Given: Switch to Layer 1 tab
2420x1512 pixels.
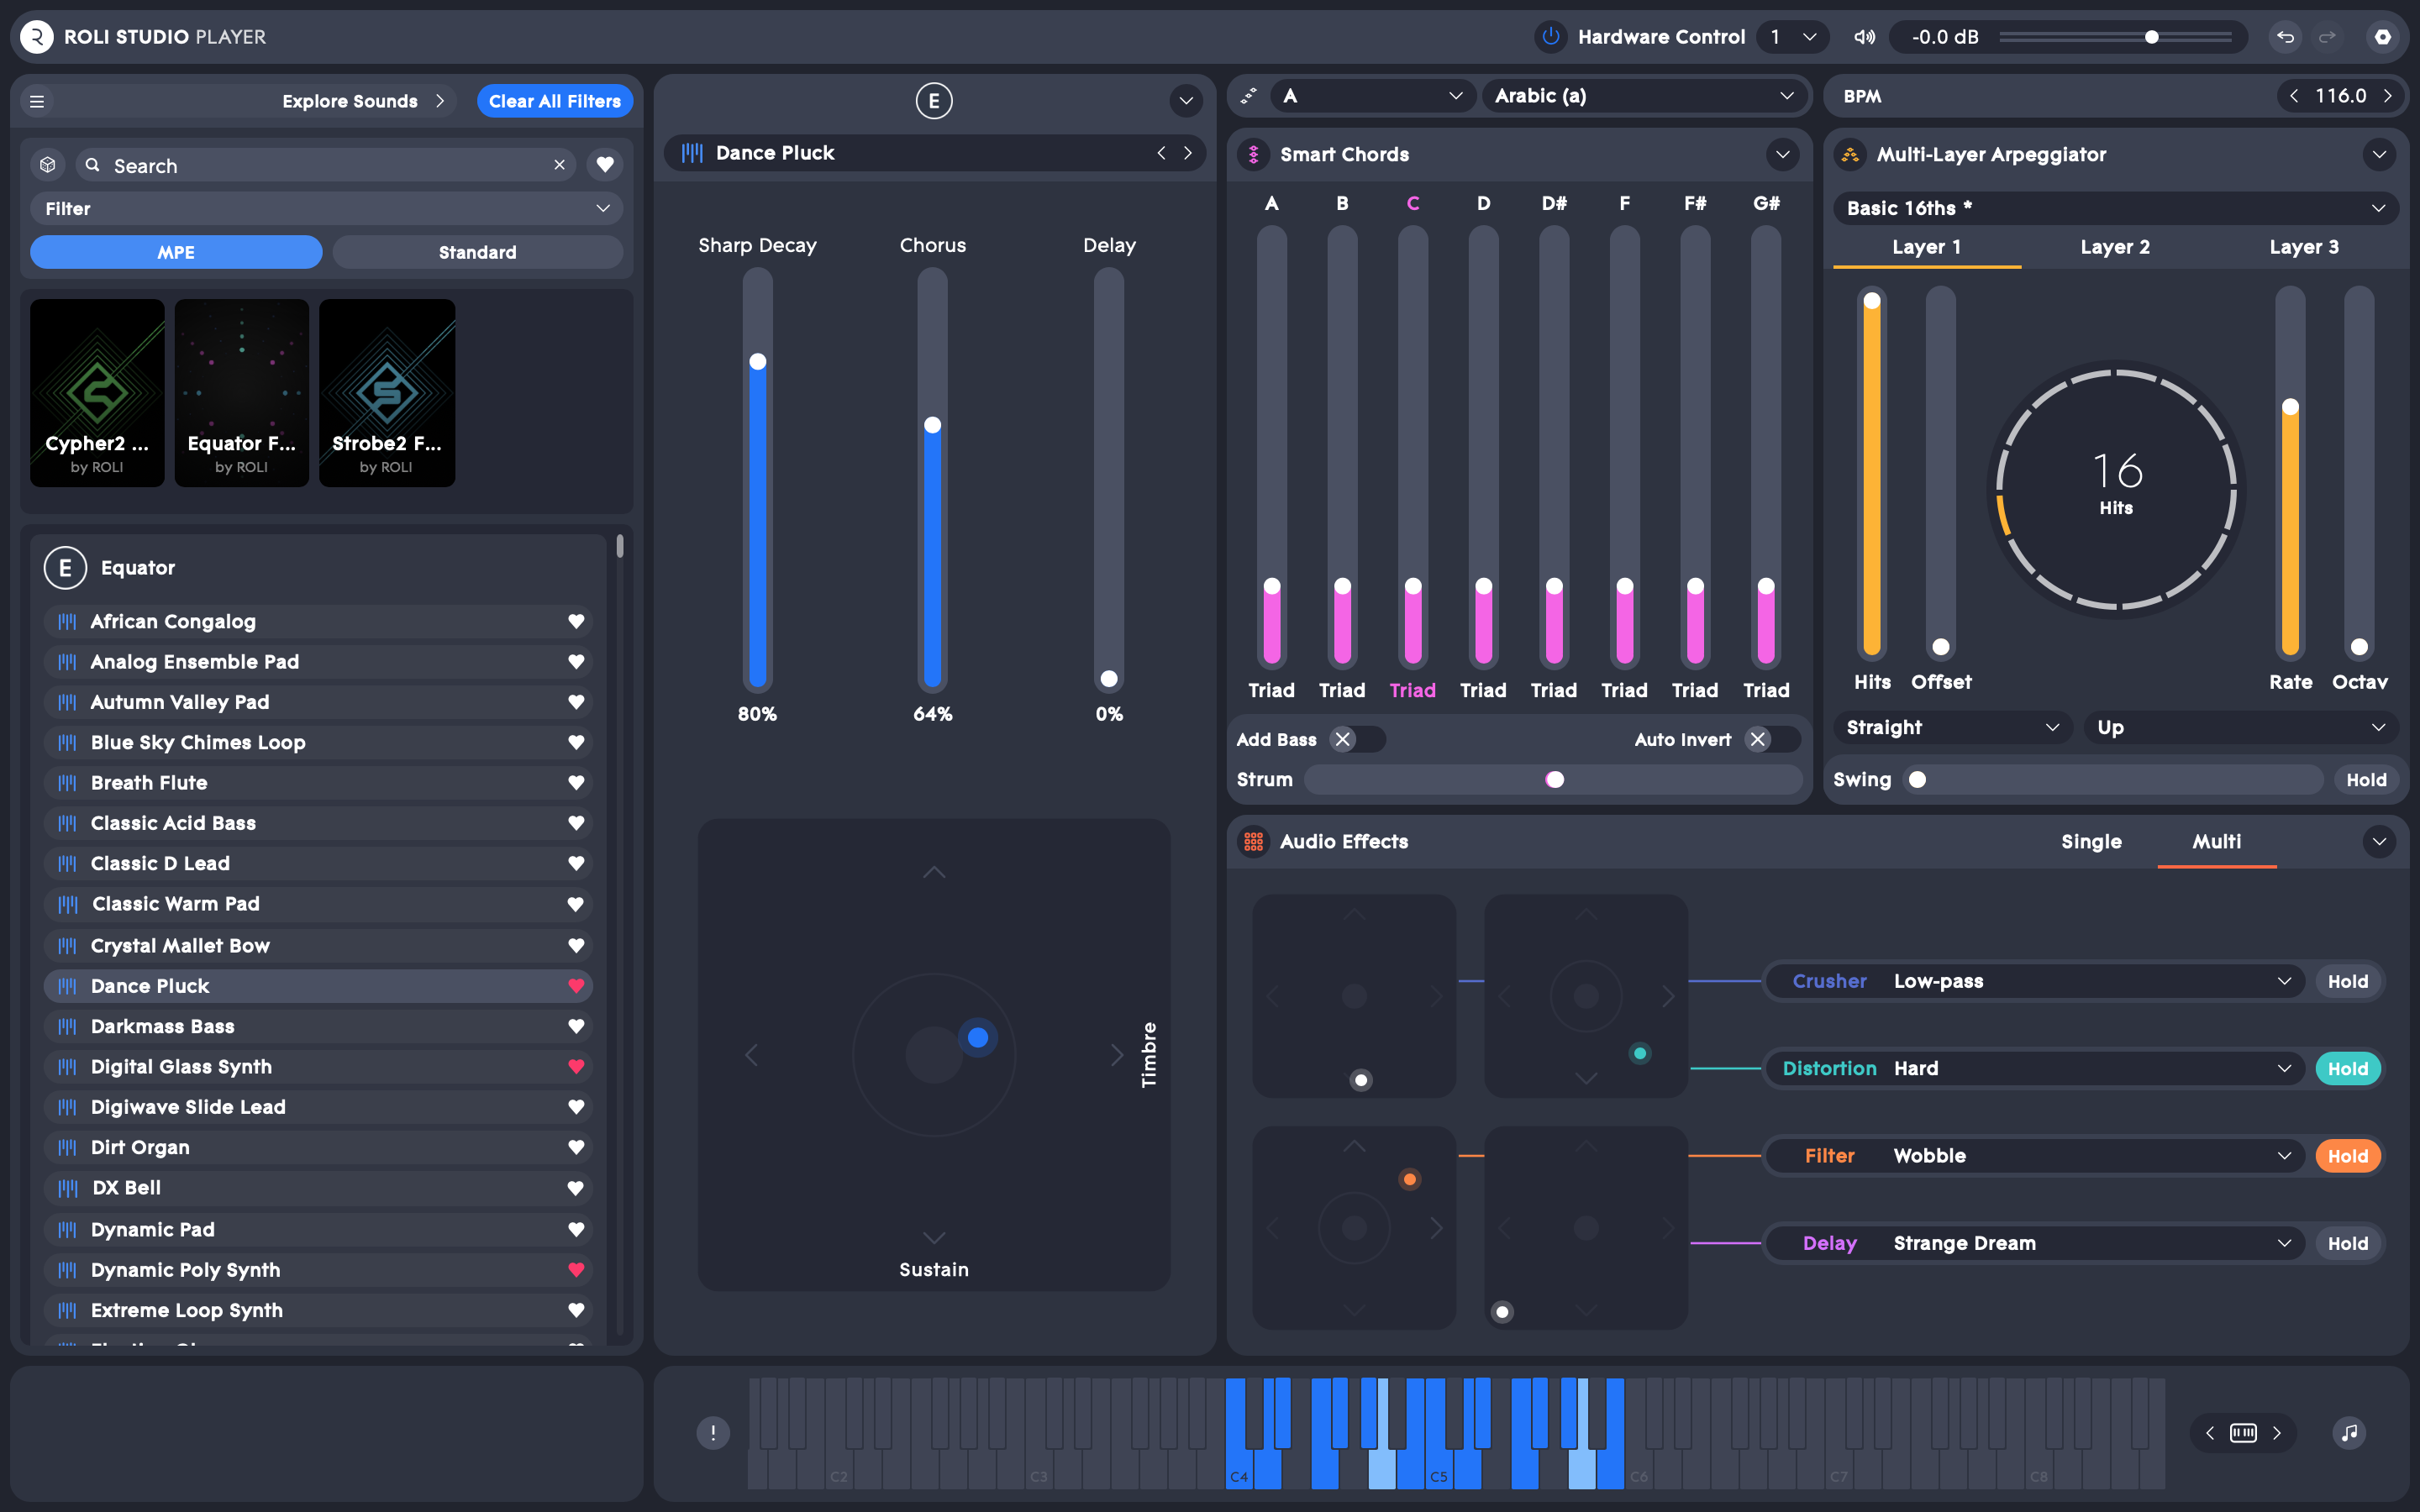Looking at the screenshot, I should [x=1926, y=247].
